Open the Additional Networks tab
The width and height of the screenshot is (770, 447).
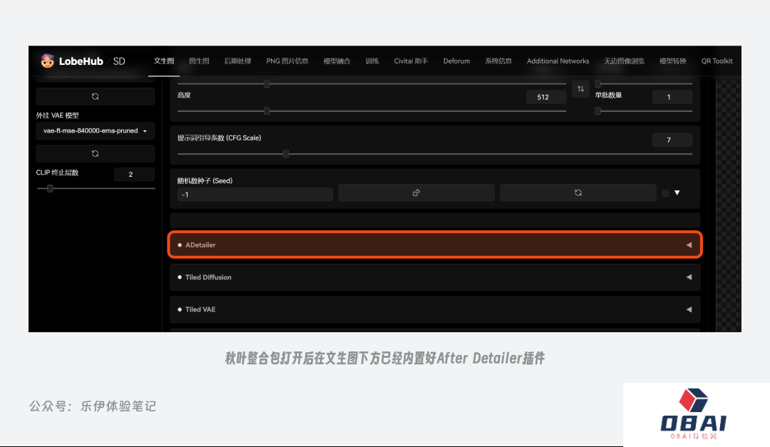coord(558,61)
